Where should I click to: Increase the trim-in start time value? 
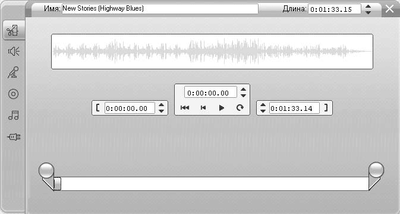point(161,105)
